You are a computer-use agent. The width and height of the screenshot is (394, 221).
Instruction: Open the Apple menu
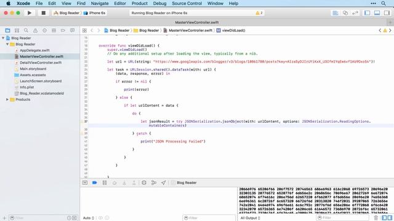[8, 3]
